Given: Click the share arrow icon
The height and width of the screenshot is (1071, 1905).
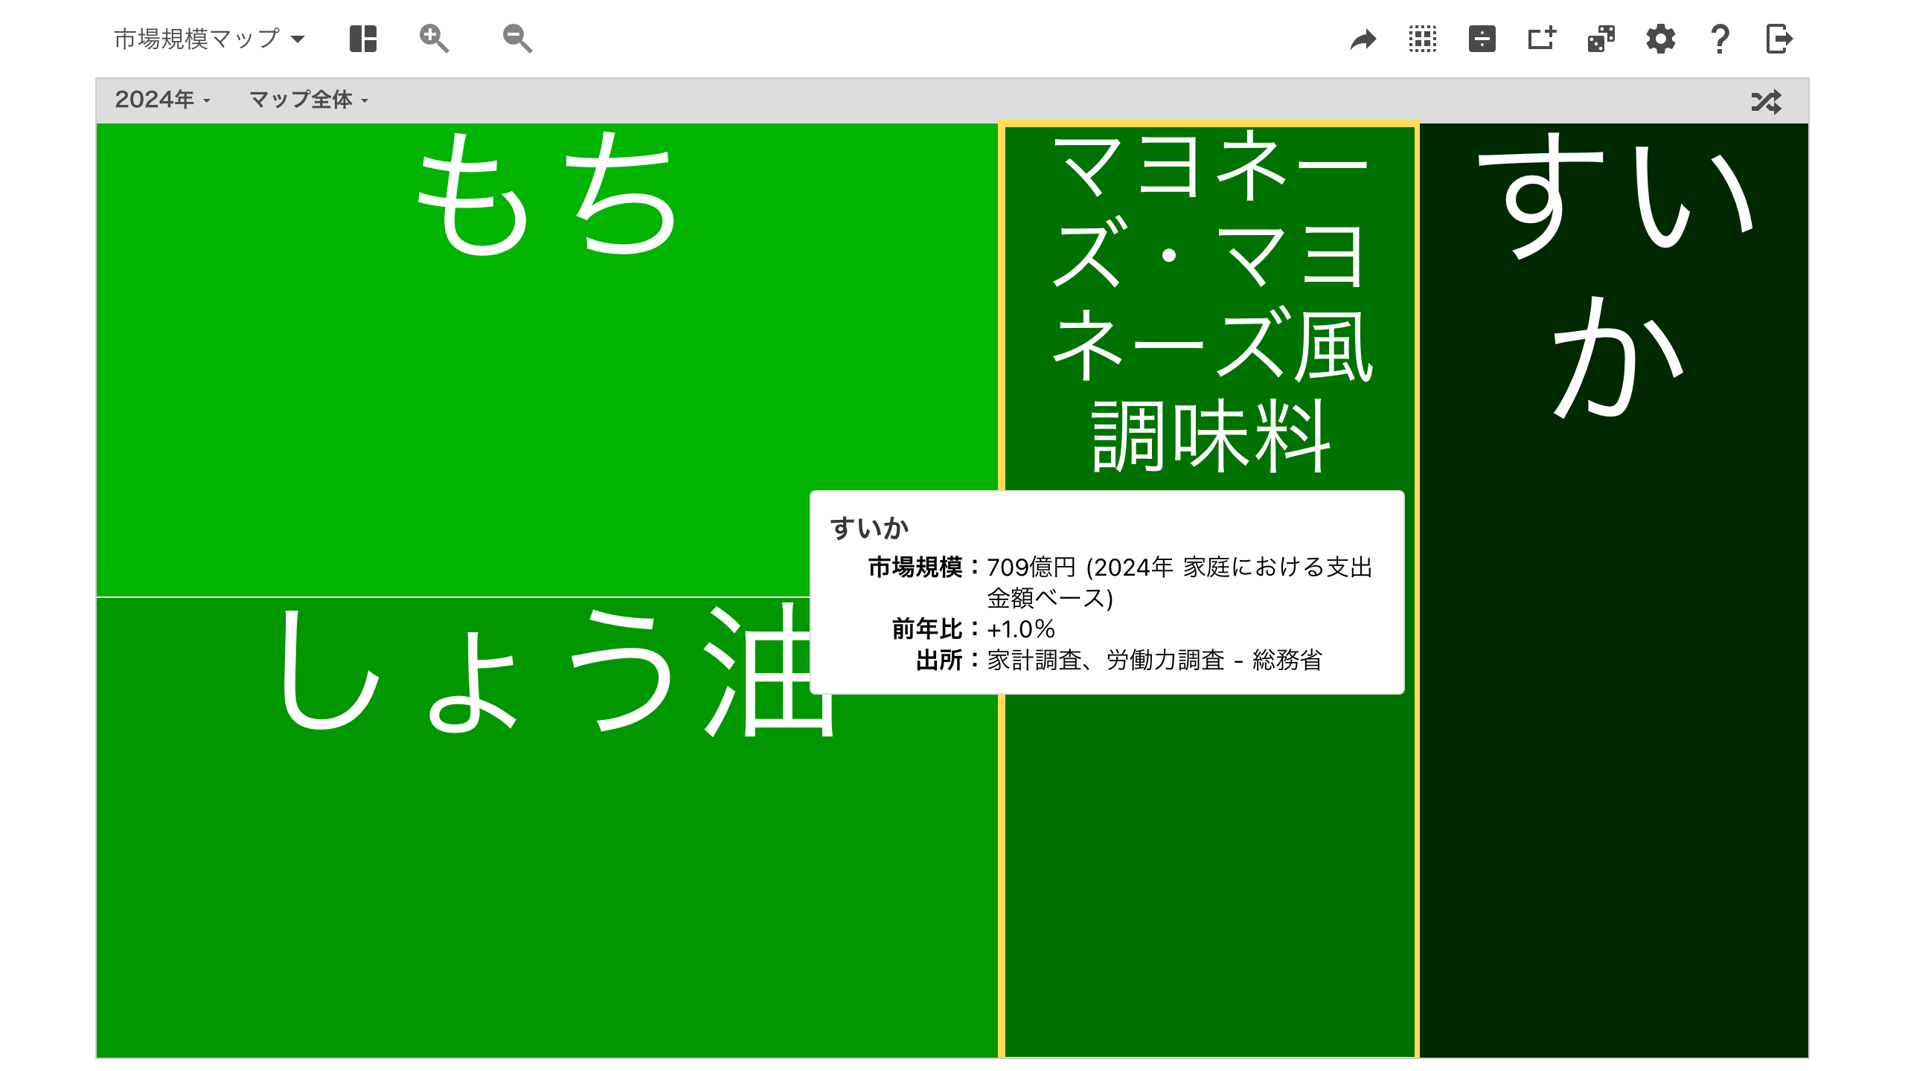Looking at the screenshot, I should [1363, 39].
